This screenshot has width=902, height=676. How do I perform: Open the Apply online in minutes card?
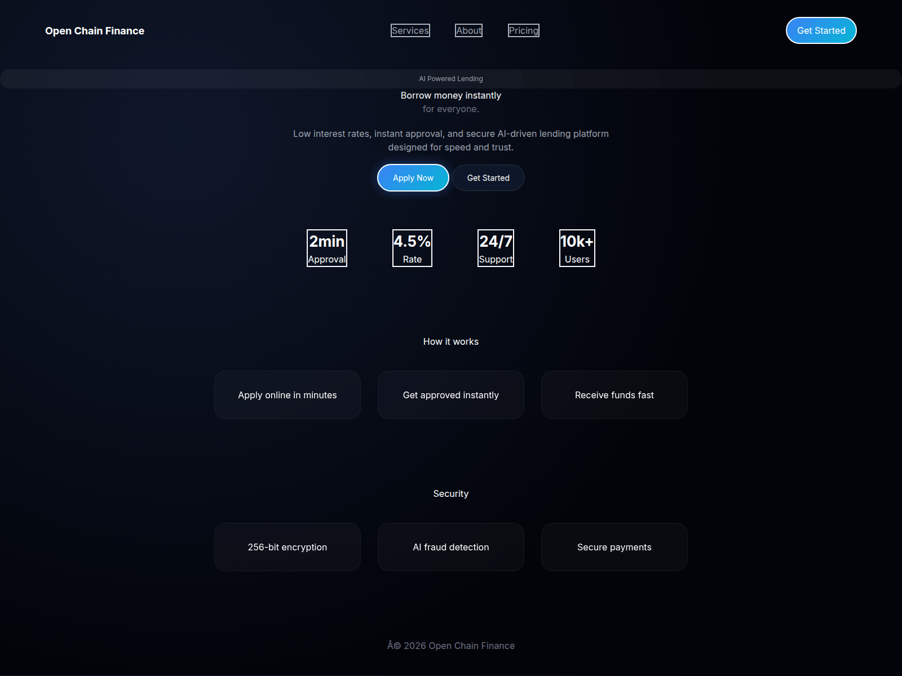tap(288, 395)
